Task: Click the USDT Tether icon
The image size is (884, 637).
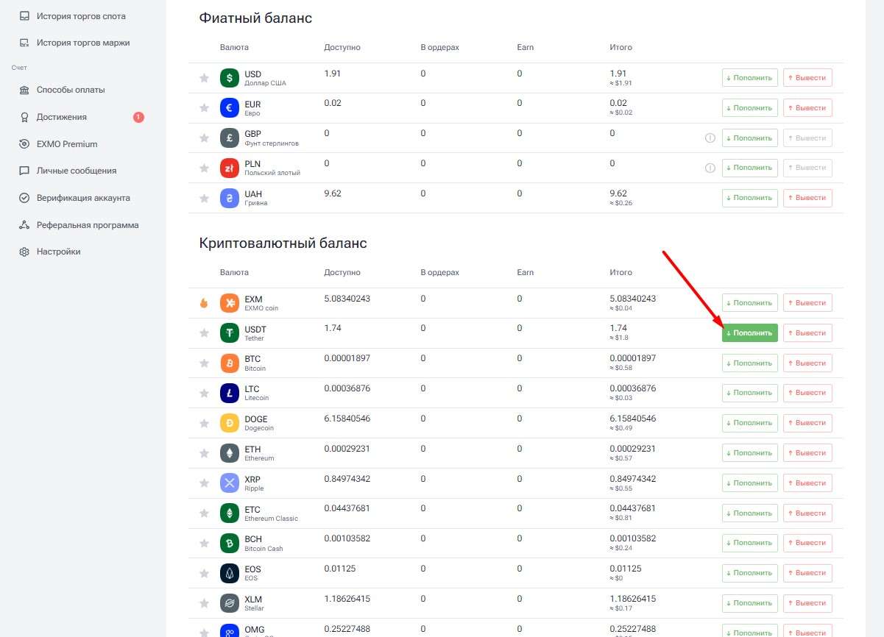Action: 230,333
